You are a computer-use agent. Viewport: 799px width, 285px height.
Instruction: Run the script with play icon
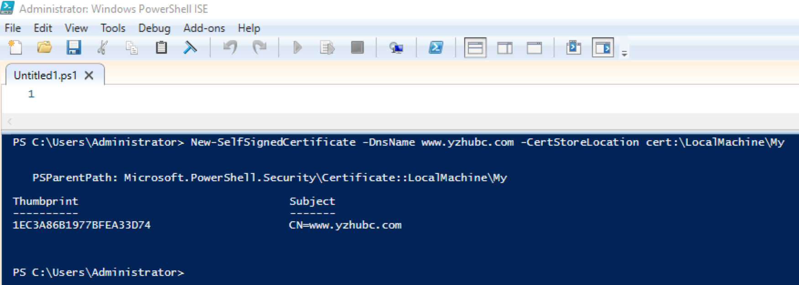[297, 47]
